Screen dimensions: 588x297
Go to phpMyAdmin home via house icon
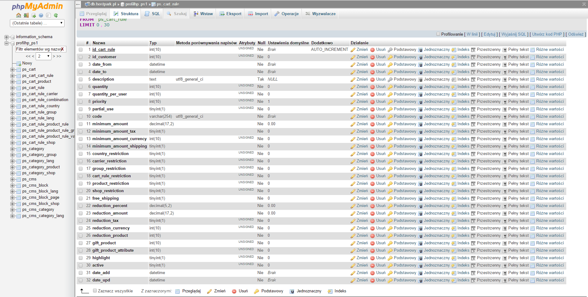tap(19, 15)
